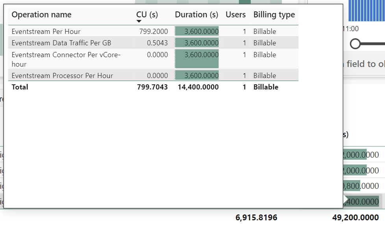Click Eventstream Processor Per Hour operation

(x=62, y=76)
